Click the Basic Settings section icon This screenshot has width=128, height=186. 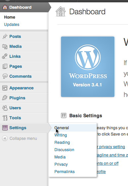click(x=64, y=116)
